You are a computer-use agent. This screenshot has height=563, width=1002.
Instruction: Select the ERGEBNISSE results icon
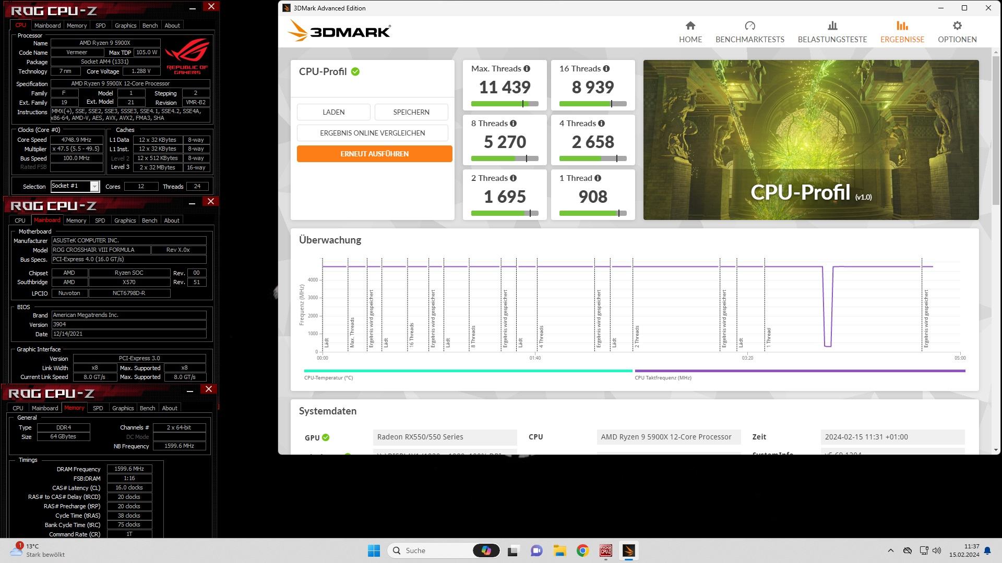pos(902,26)
